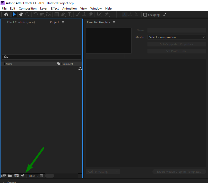Open the Master composition dropdown
Viewport: 208px width, 183px height.
177,37
